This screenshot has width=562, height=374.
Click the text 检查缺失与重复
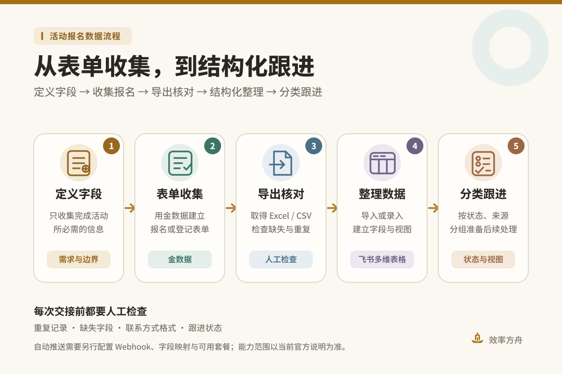coord(281,230)
